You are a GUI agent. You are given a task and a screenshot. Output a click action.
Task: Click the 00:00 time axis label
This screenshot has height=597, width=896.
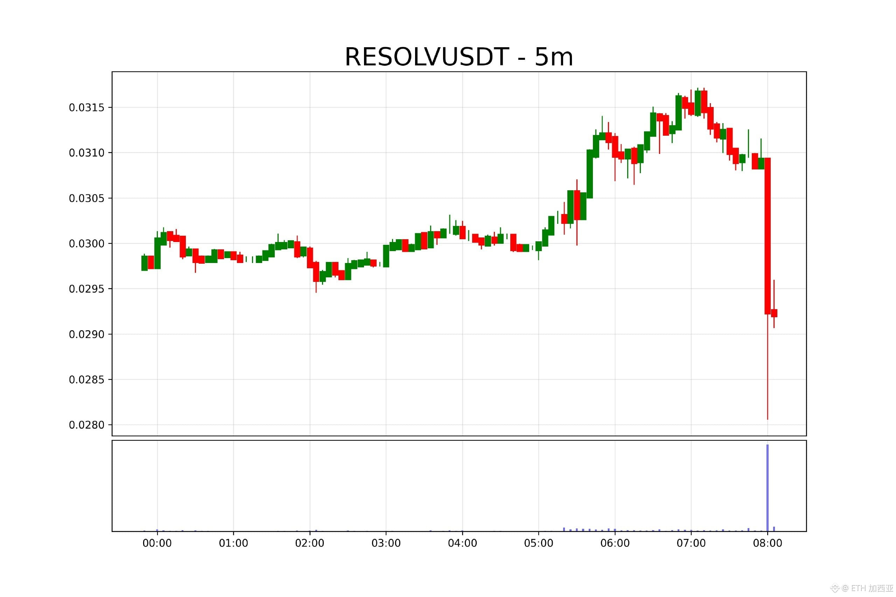pos(157,543)
